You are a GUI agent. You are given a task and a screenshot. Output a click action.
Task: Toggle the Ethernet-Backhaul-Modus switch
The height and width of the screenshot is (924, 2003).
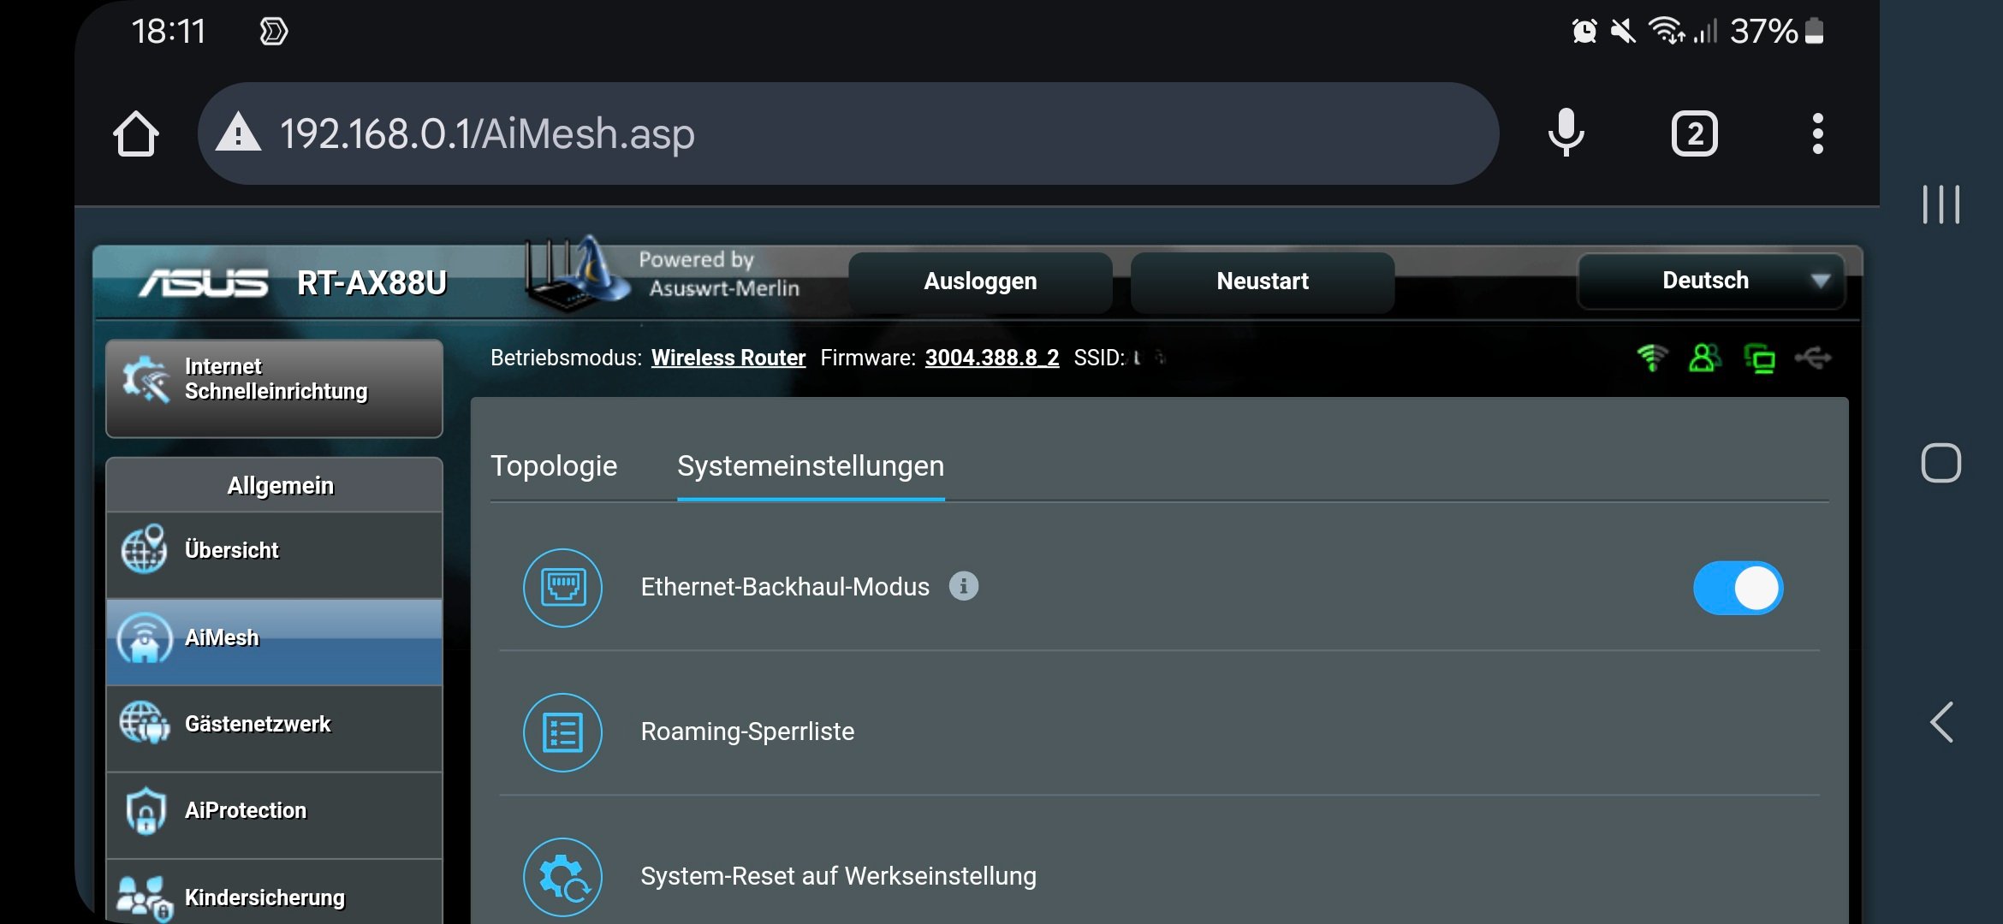[x=1738, y=588]
